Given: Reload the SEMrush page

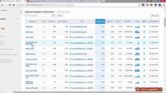Looking at the screenshot, I should click(10, 5).
